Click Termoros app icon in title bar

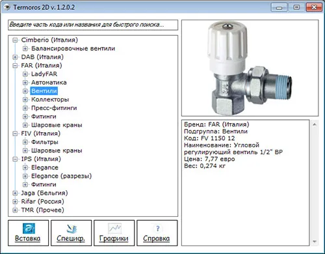click(x=7, y=7)
